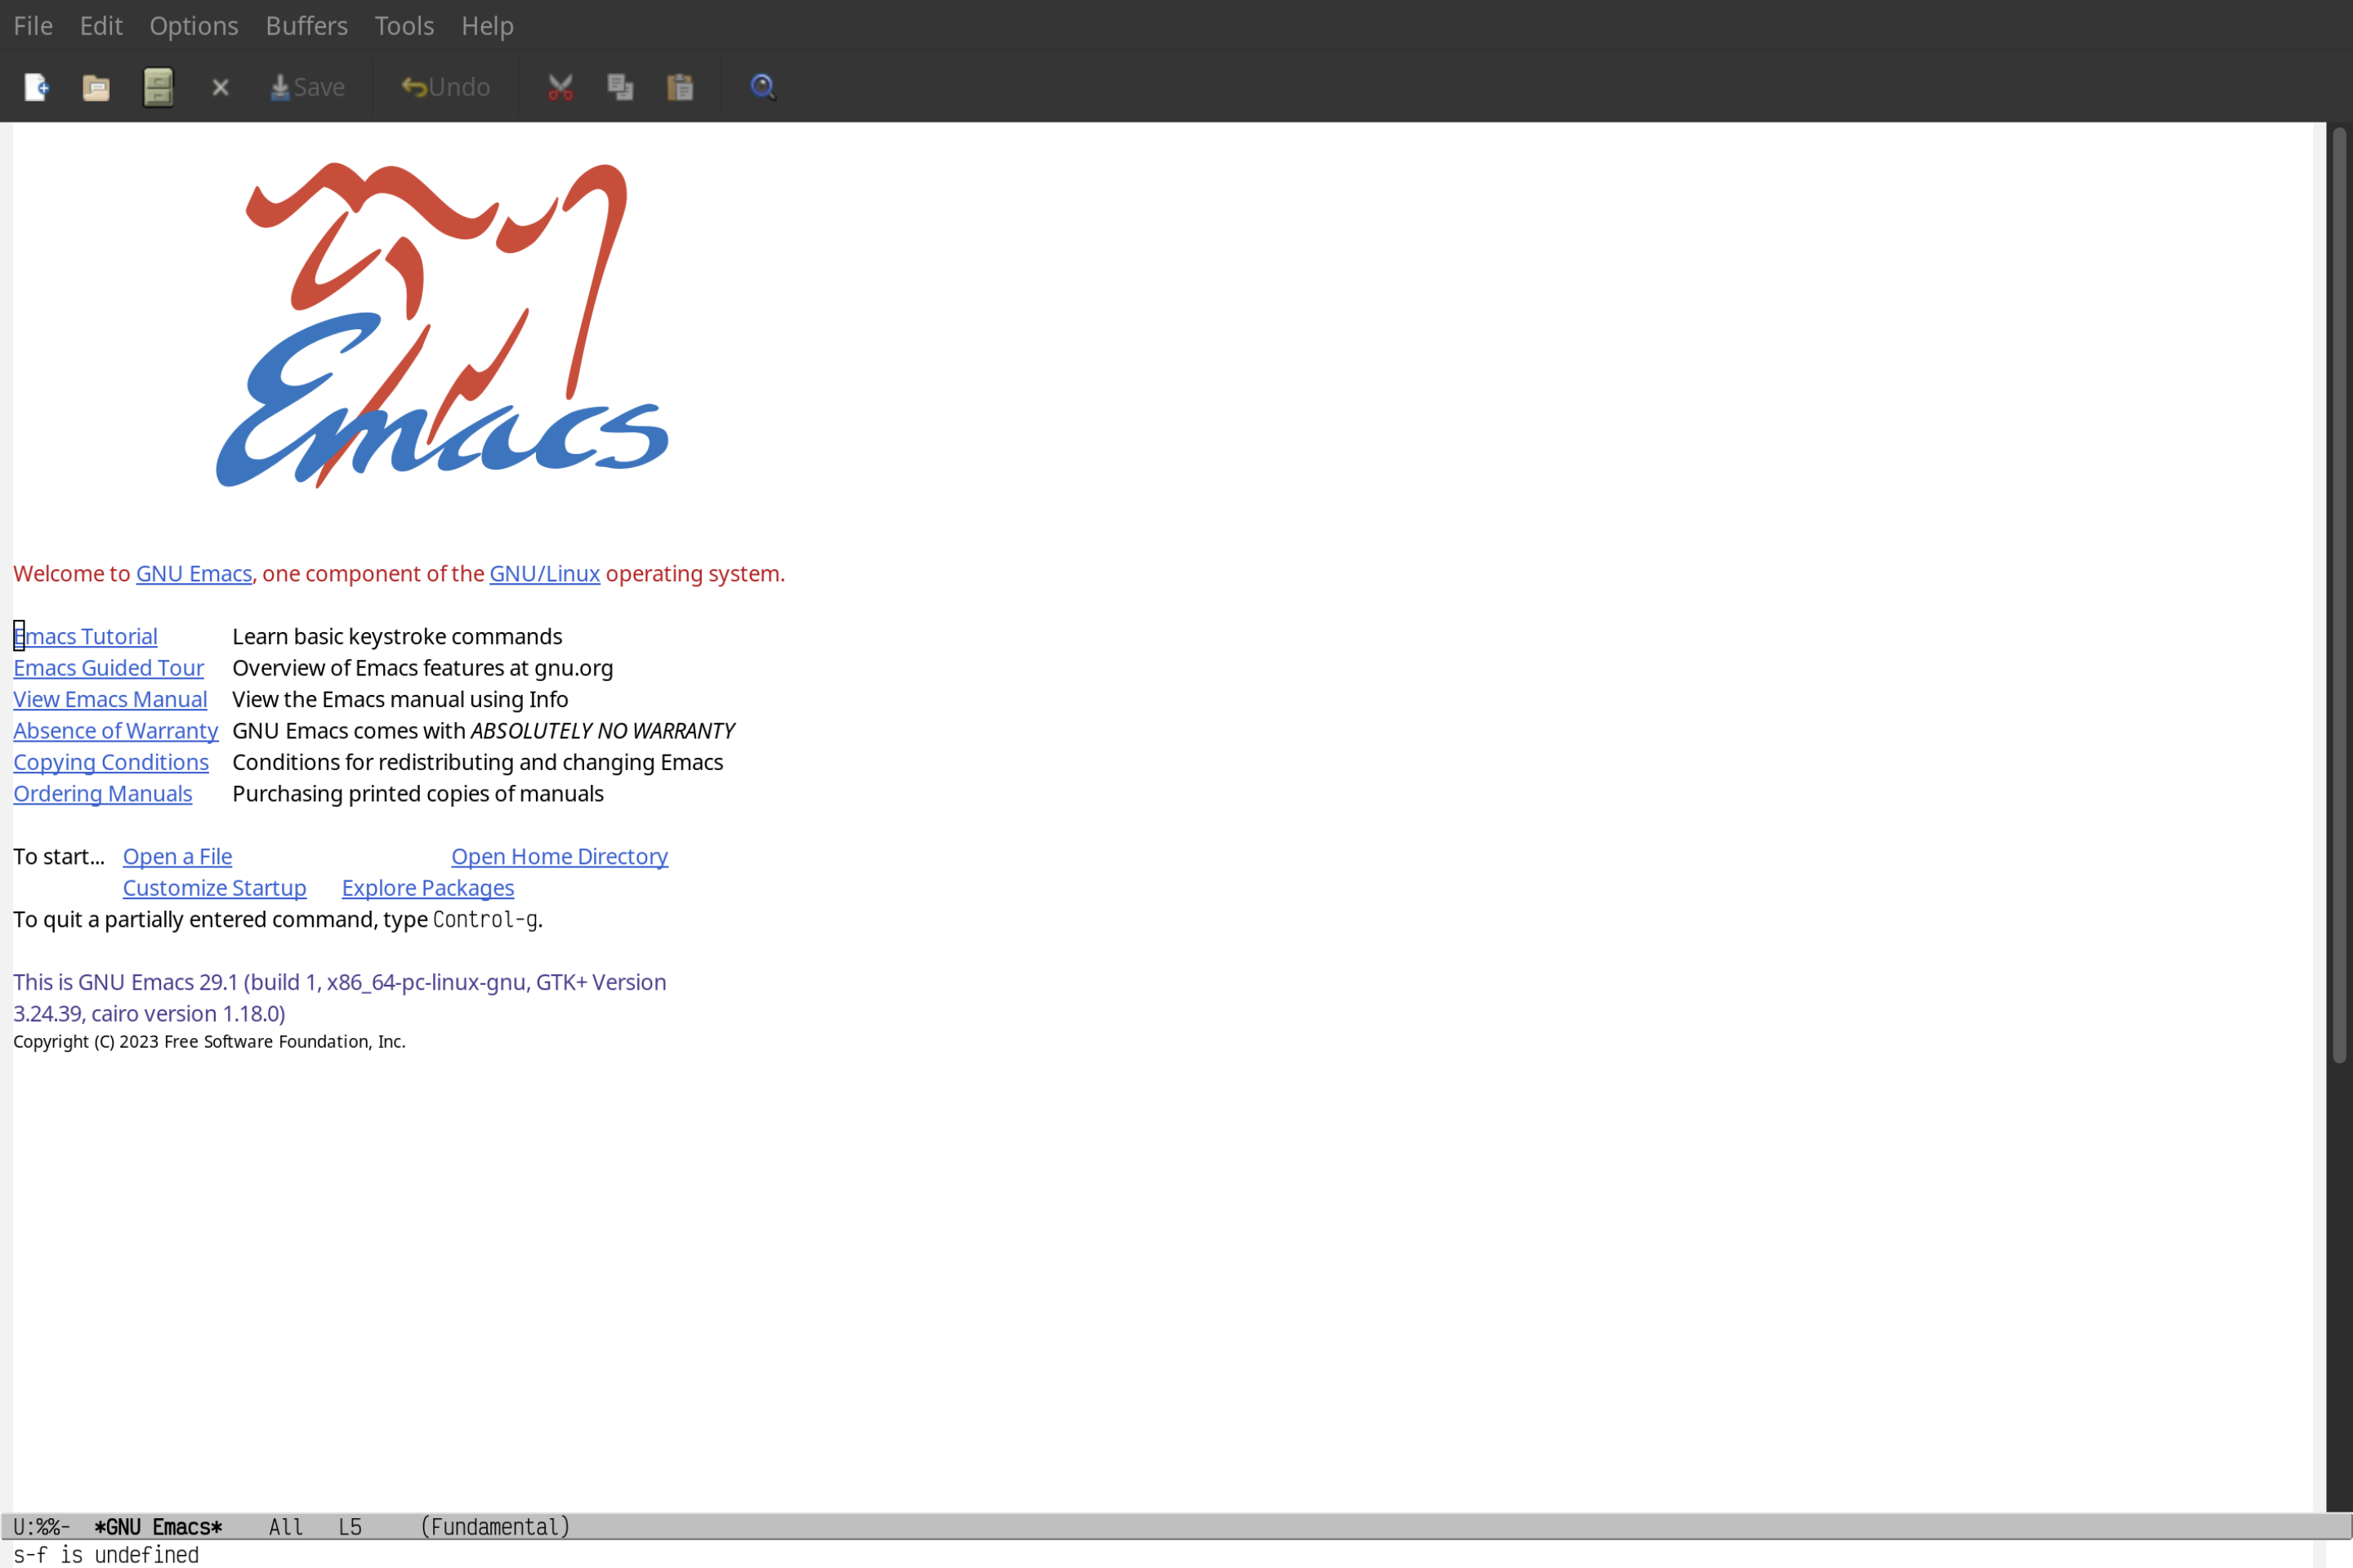Open the Tools menu
This screenshot has width=2353, height=1568.
[403, 24]
